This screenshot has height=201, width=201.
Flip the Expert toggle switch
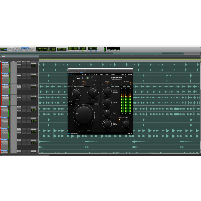94,83
